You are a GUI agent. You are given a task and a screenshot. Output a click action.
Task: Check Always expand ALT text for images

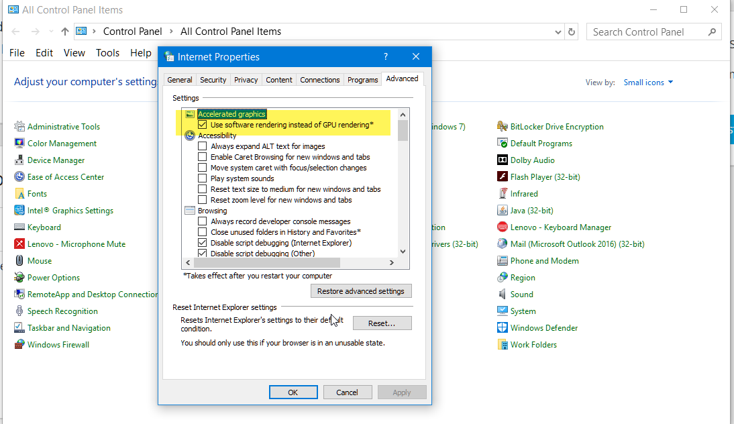[x=202, y=146]
